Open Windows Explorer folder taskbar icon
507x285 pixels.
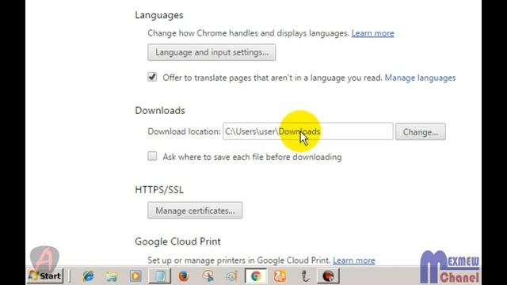112,276
